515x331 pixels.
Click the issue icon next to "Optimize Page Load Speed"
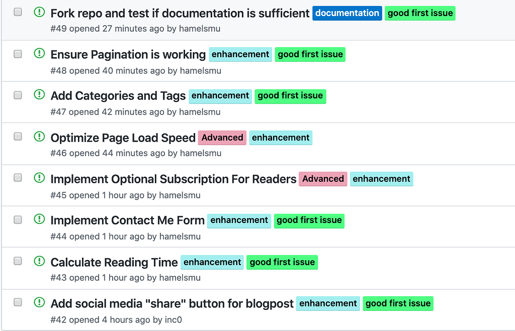pos(39,137)
